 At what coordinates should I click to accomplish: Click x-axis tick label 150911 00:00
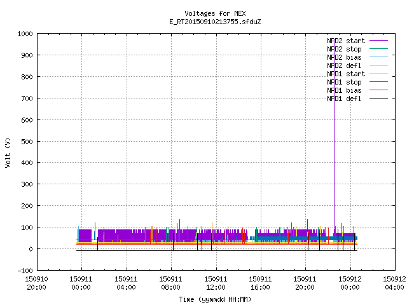coord(81,283)
